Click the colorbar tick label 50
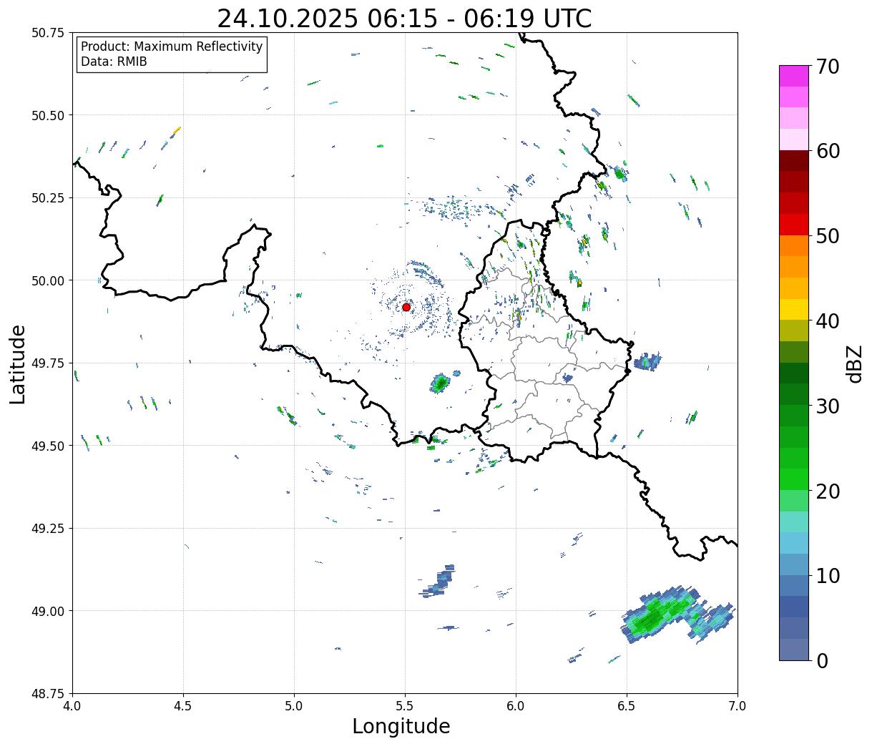The width and height of the screenshot is (872, 744). tap(827, 236)
